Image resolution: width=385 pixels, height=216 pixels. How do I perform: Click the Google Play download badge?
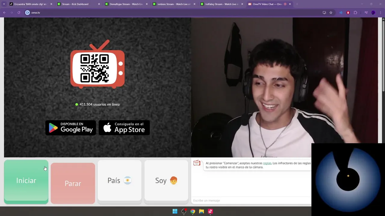(71, 128)
